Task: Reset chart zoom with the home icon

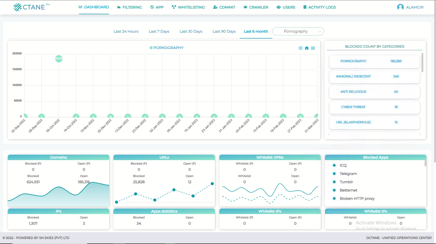Action: (307, 48)
